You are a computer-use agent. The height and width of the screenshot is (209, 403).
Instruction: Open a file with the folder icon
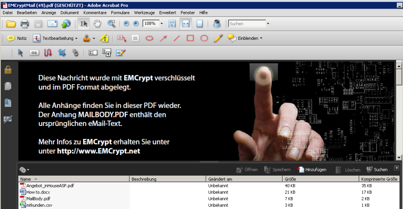point(11,24)
